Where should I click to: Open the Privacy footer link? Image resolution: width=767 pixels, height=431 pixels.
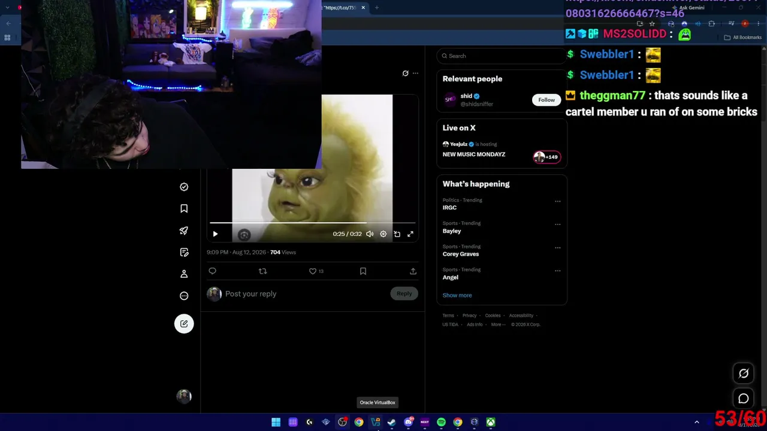[x=469, y=315]
